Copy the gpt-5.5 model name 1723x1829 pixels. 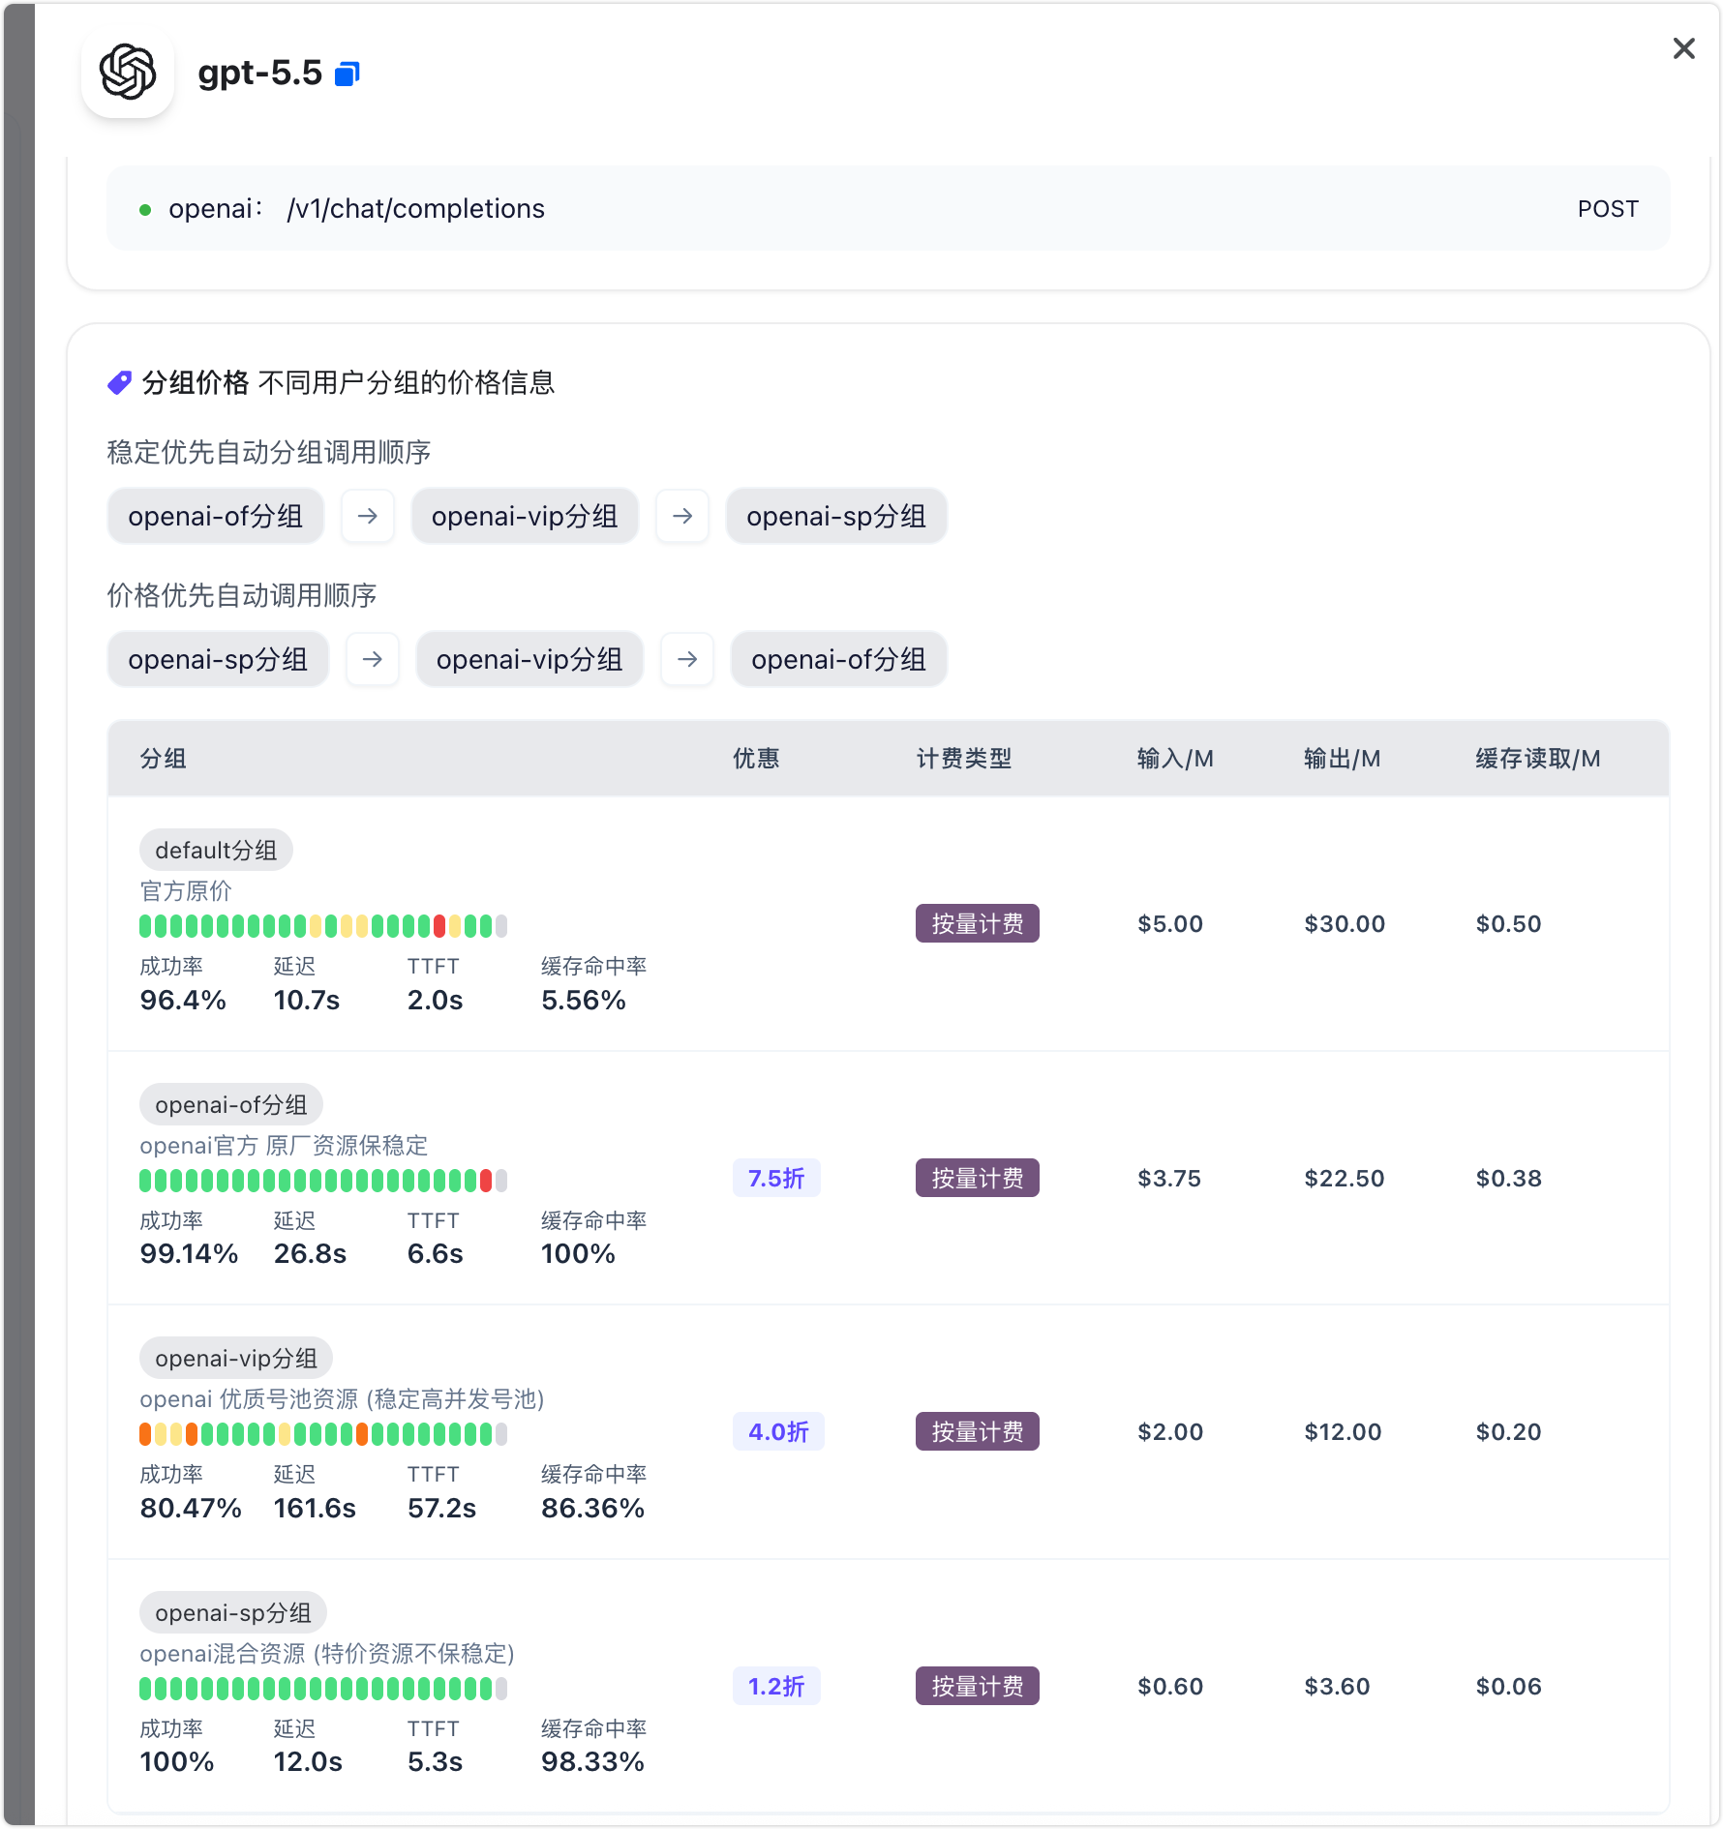pos(348,74)
